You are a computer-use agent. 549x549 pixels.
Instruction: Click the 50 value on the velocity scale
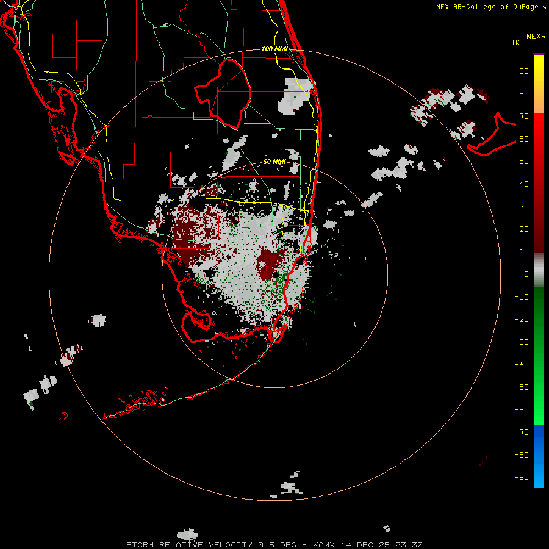524,162
